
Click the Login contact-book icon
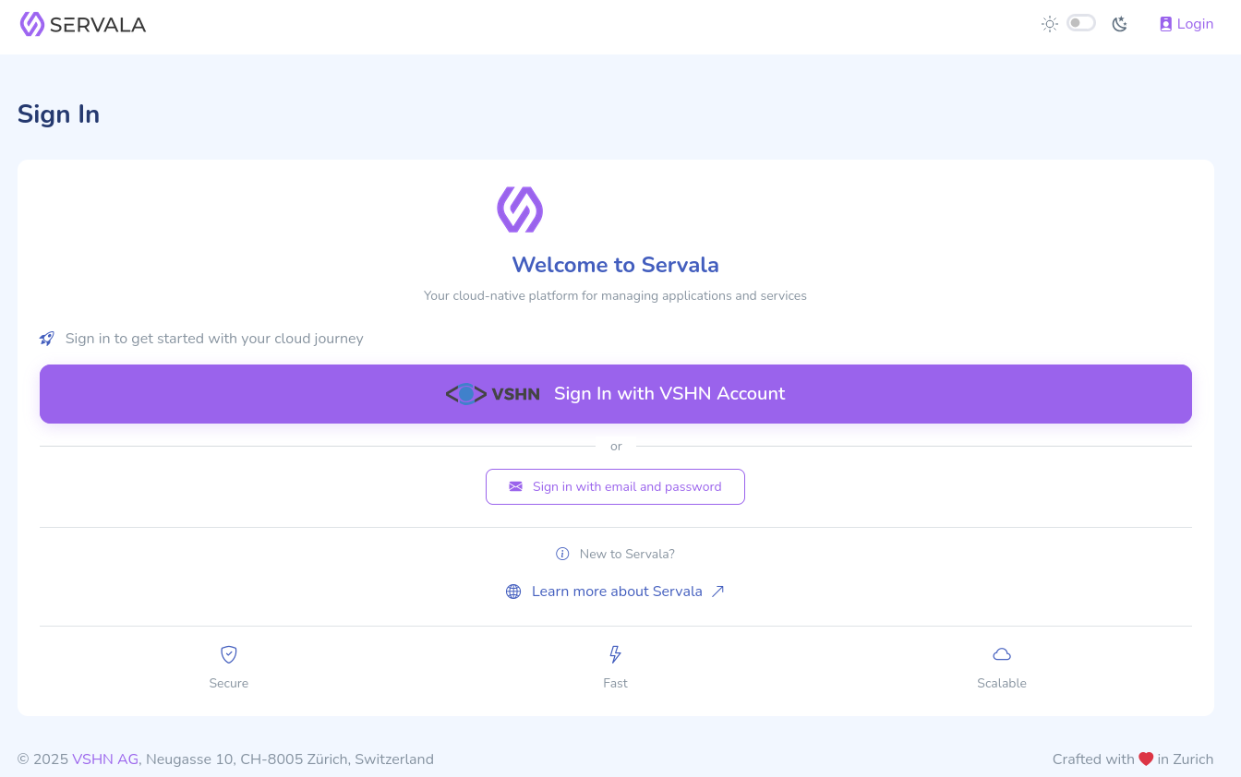[x=1165, y=24]
